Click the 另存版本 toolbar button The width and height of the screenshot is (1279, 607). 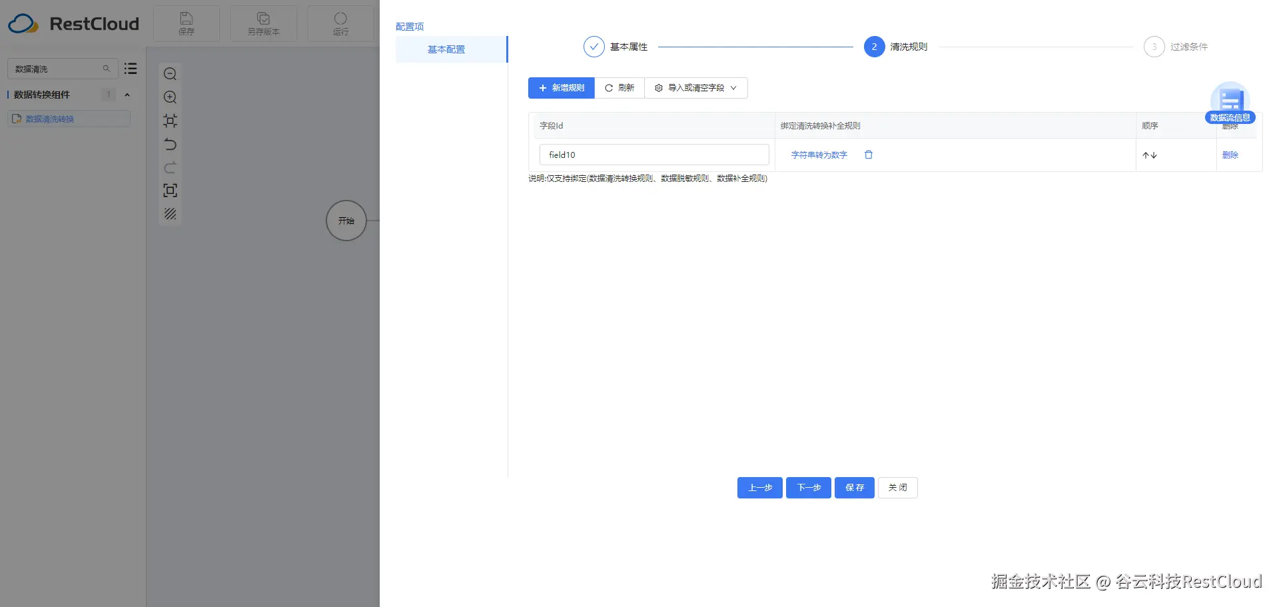pos(264,23)
